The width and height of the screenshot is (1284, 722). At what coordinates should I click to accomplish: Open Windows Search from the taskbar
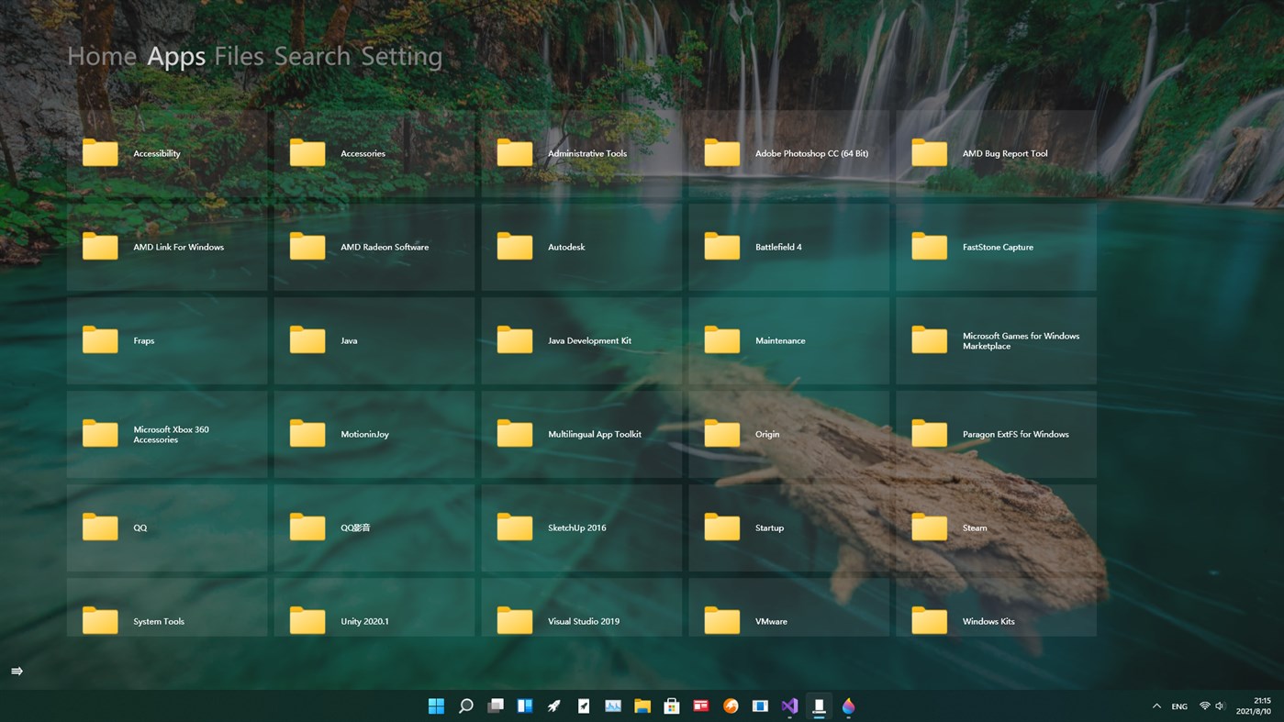pos(465,705)
